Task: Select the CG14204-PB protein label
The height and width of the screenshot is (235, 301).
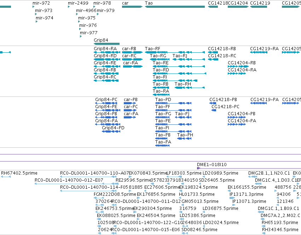Action: 242,114
